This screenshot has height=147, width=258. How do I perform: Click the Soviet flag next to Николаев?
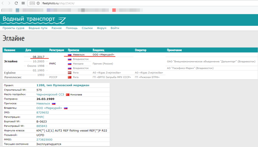[68, 94]
